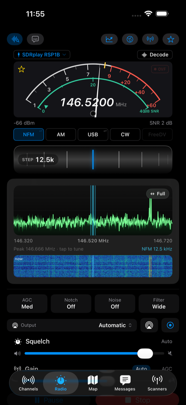Open the chat messages bubble icon
This screenshot has width=186, height=405.
pos(35,39)
